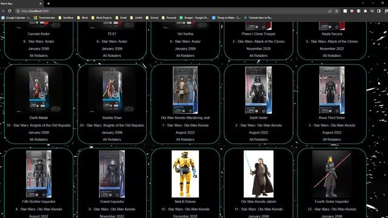Click the Cassian Andor card title
The width and height of the screenshot is (388, 218).
tap(39, 34)
